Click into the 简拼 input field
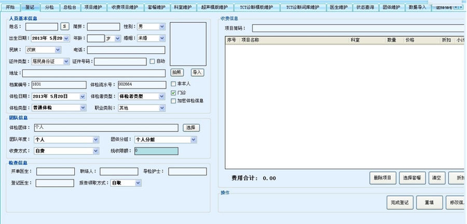This screenshot has height=224, width=467. 103,27
